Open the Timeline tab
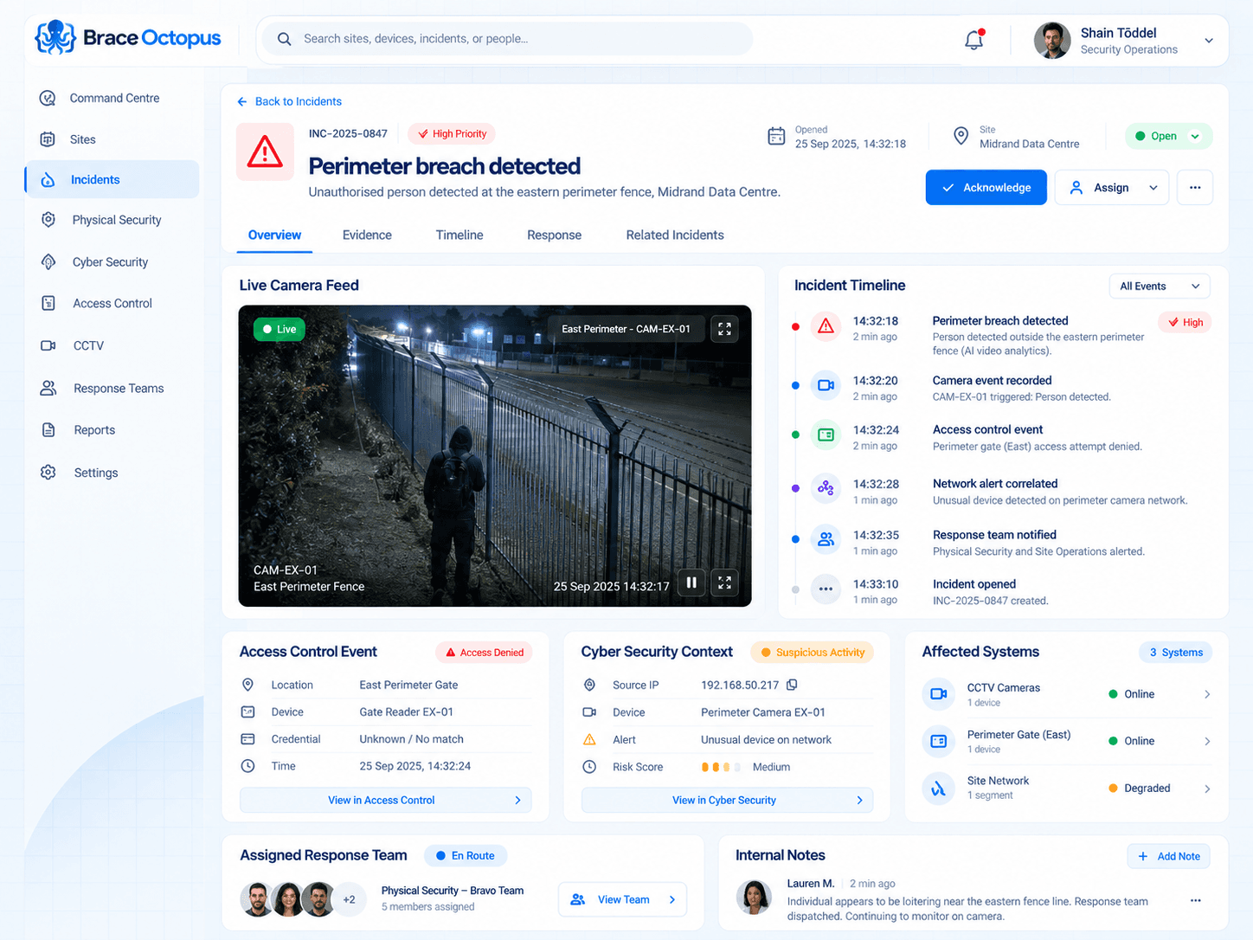Screen dimensions: 1253x940 tap(459, 235)
